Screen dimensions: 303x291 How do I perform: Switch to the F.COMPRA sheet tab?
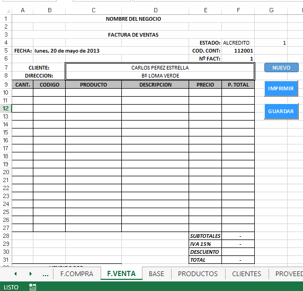pyautogui.click(x=77, y=274)
